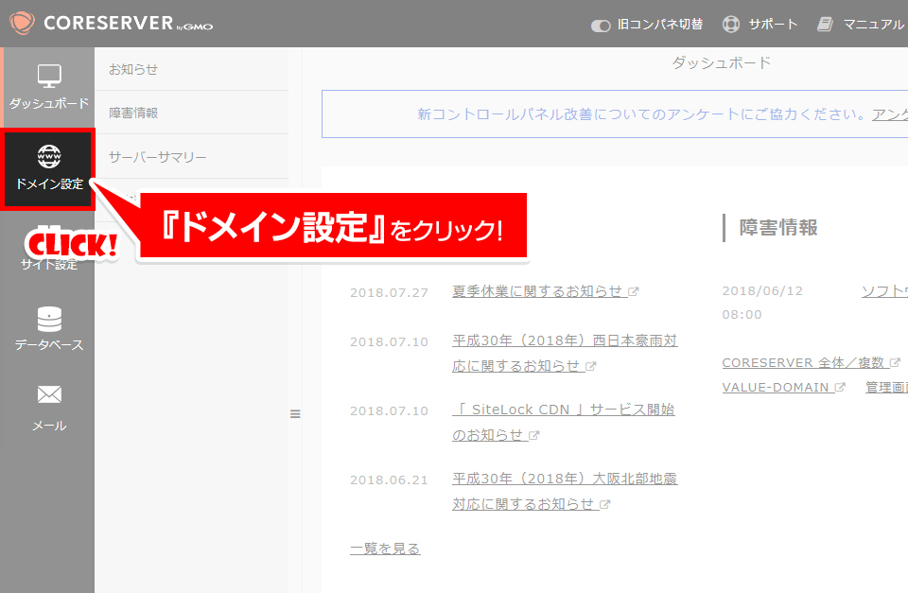Collapse the submenu panel with handle

294,413
